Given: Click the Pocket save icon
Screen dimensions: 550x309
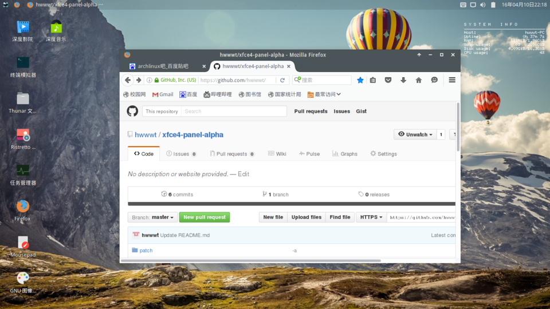Looking at the screenshot, I should click(388, 80).
